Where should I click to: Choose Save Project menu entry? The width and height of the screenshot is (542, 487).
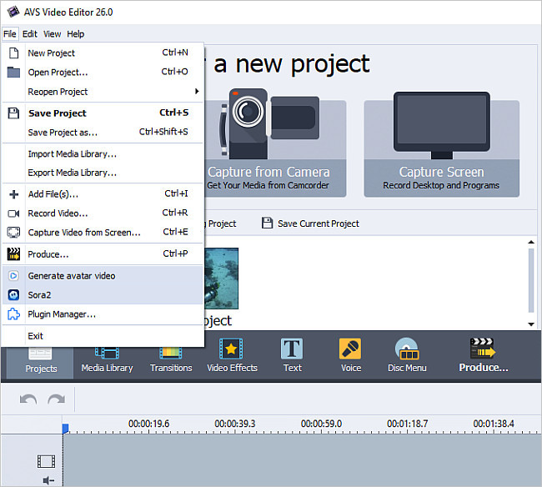coord(103,113)
